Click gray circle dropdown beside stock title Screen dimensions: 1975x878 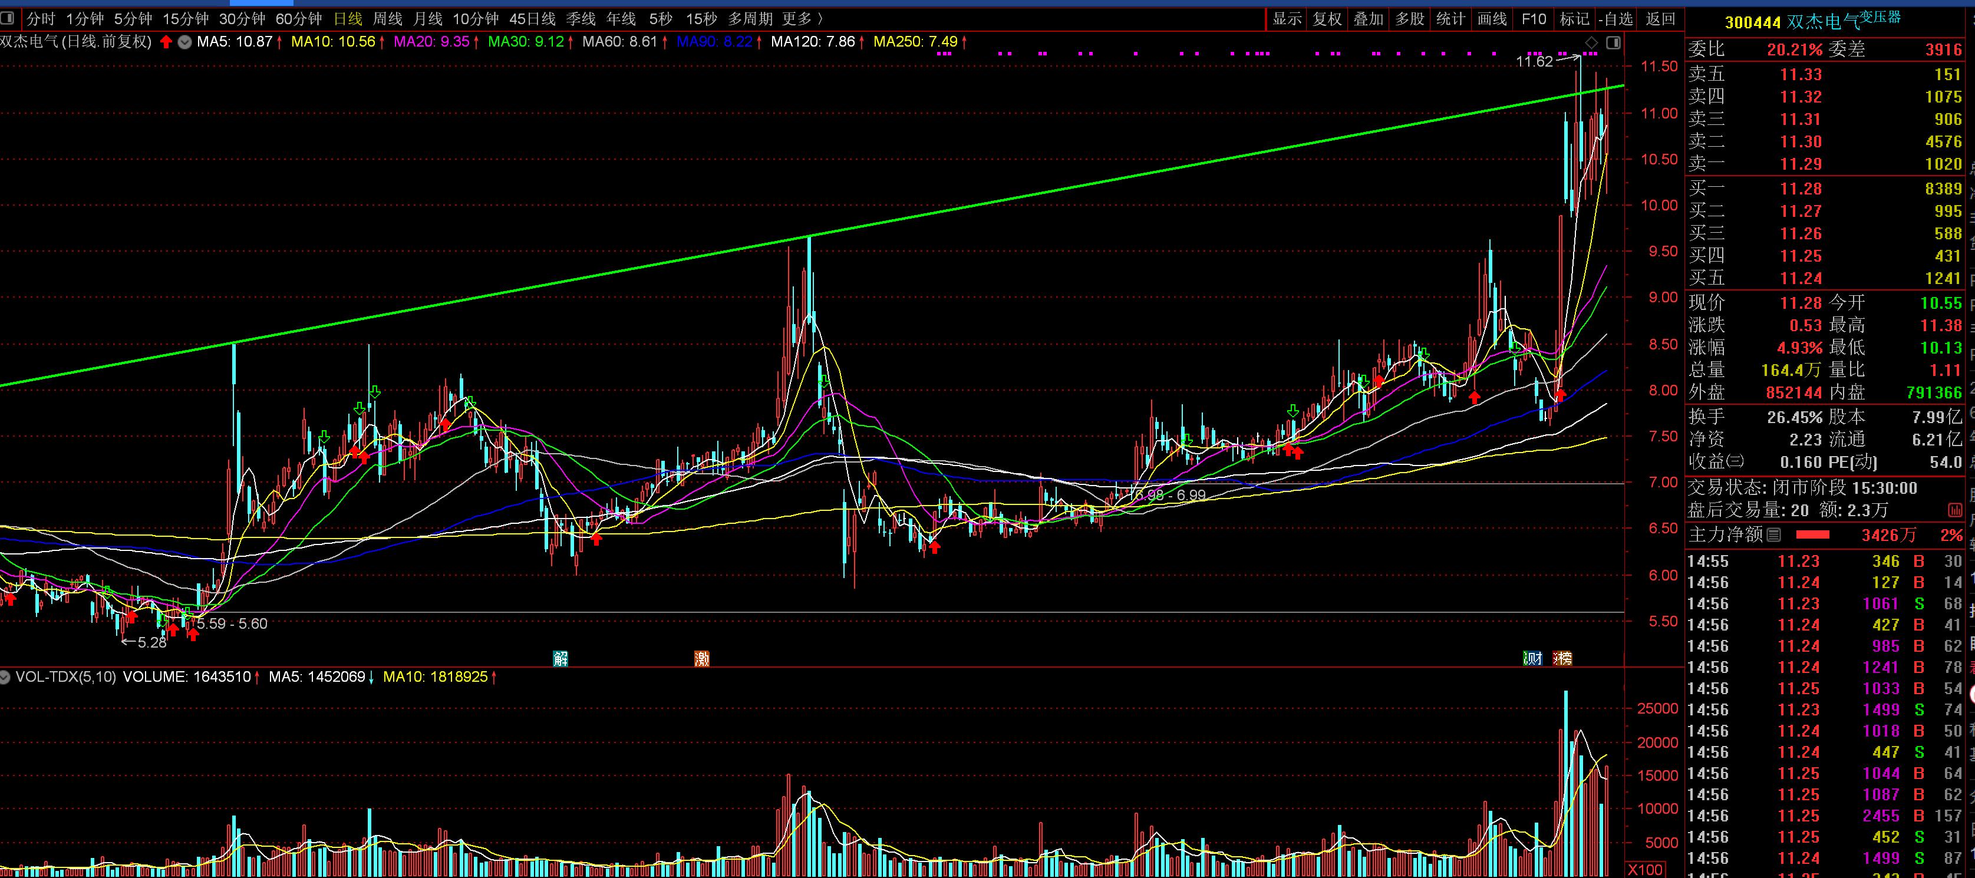pyautogui.click(x=185, y=42)
